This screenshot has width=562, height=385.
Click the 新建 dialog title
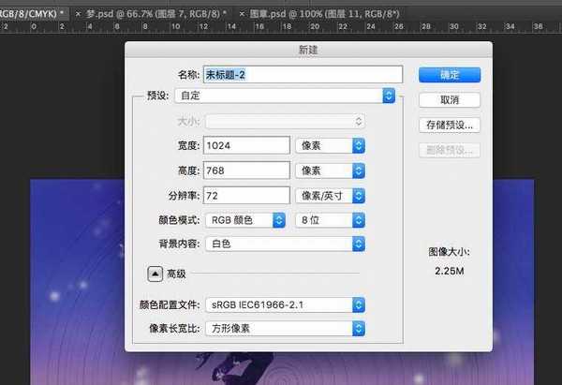[308, 50]
